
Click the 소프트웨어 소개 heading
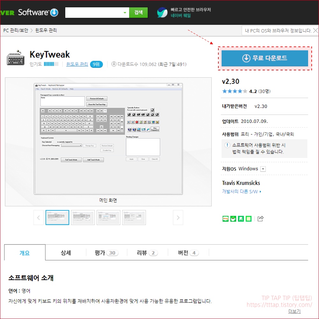coord(31,278)
